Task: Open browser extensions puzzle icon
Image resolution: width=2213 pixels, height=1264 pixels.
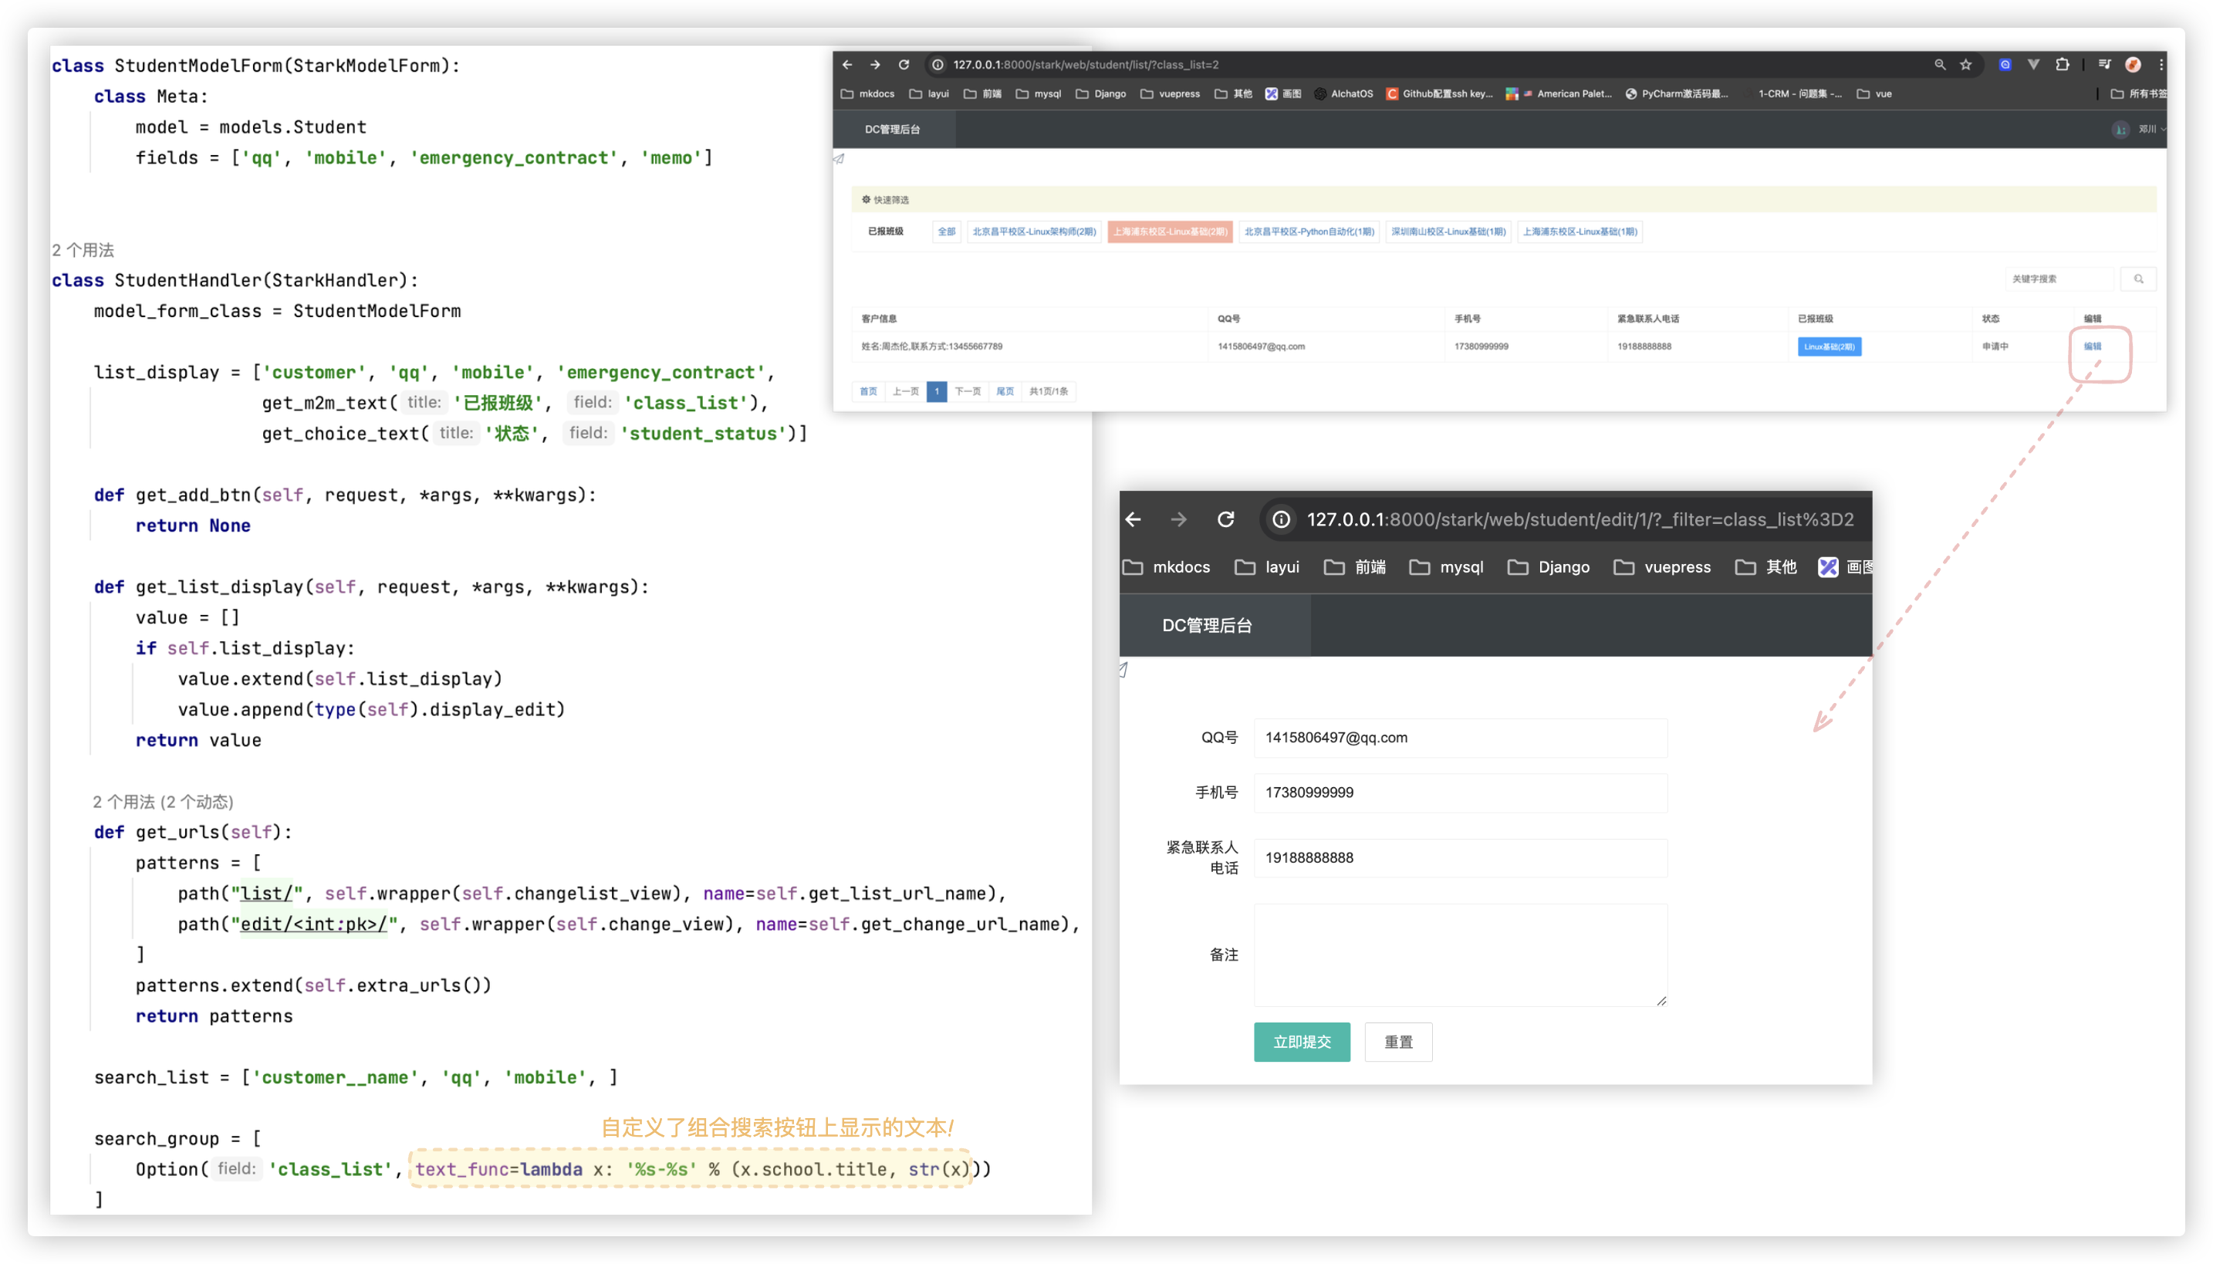Action: coord(2063,65)
